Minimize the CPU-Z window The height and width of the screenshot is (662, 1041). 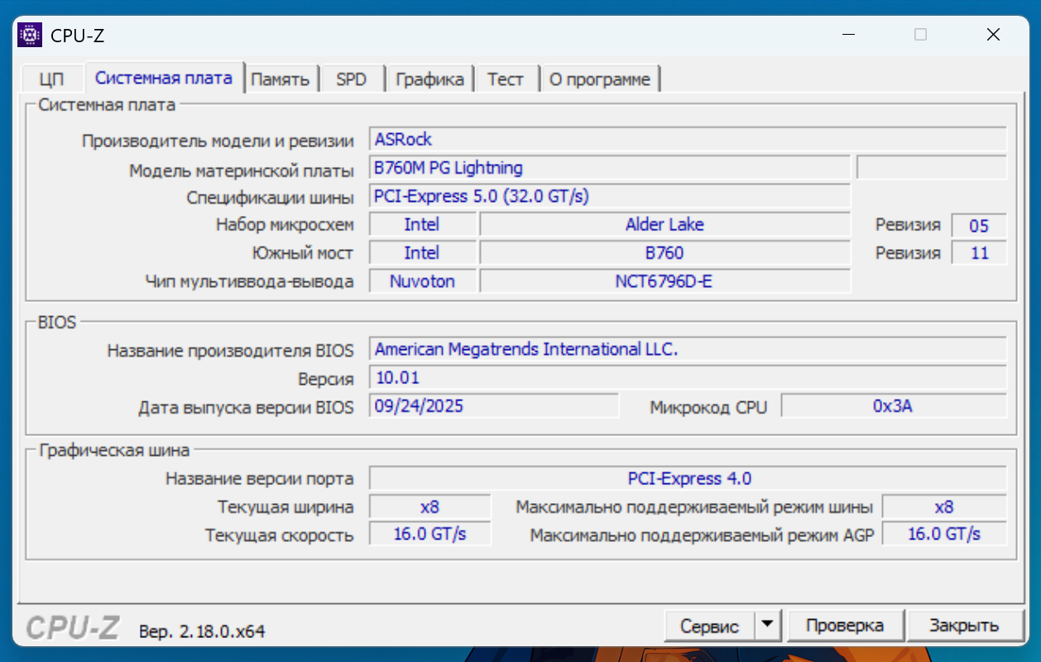(x=848, y=35)
